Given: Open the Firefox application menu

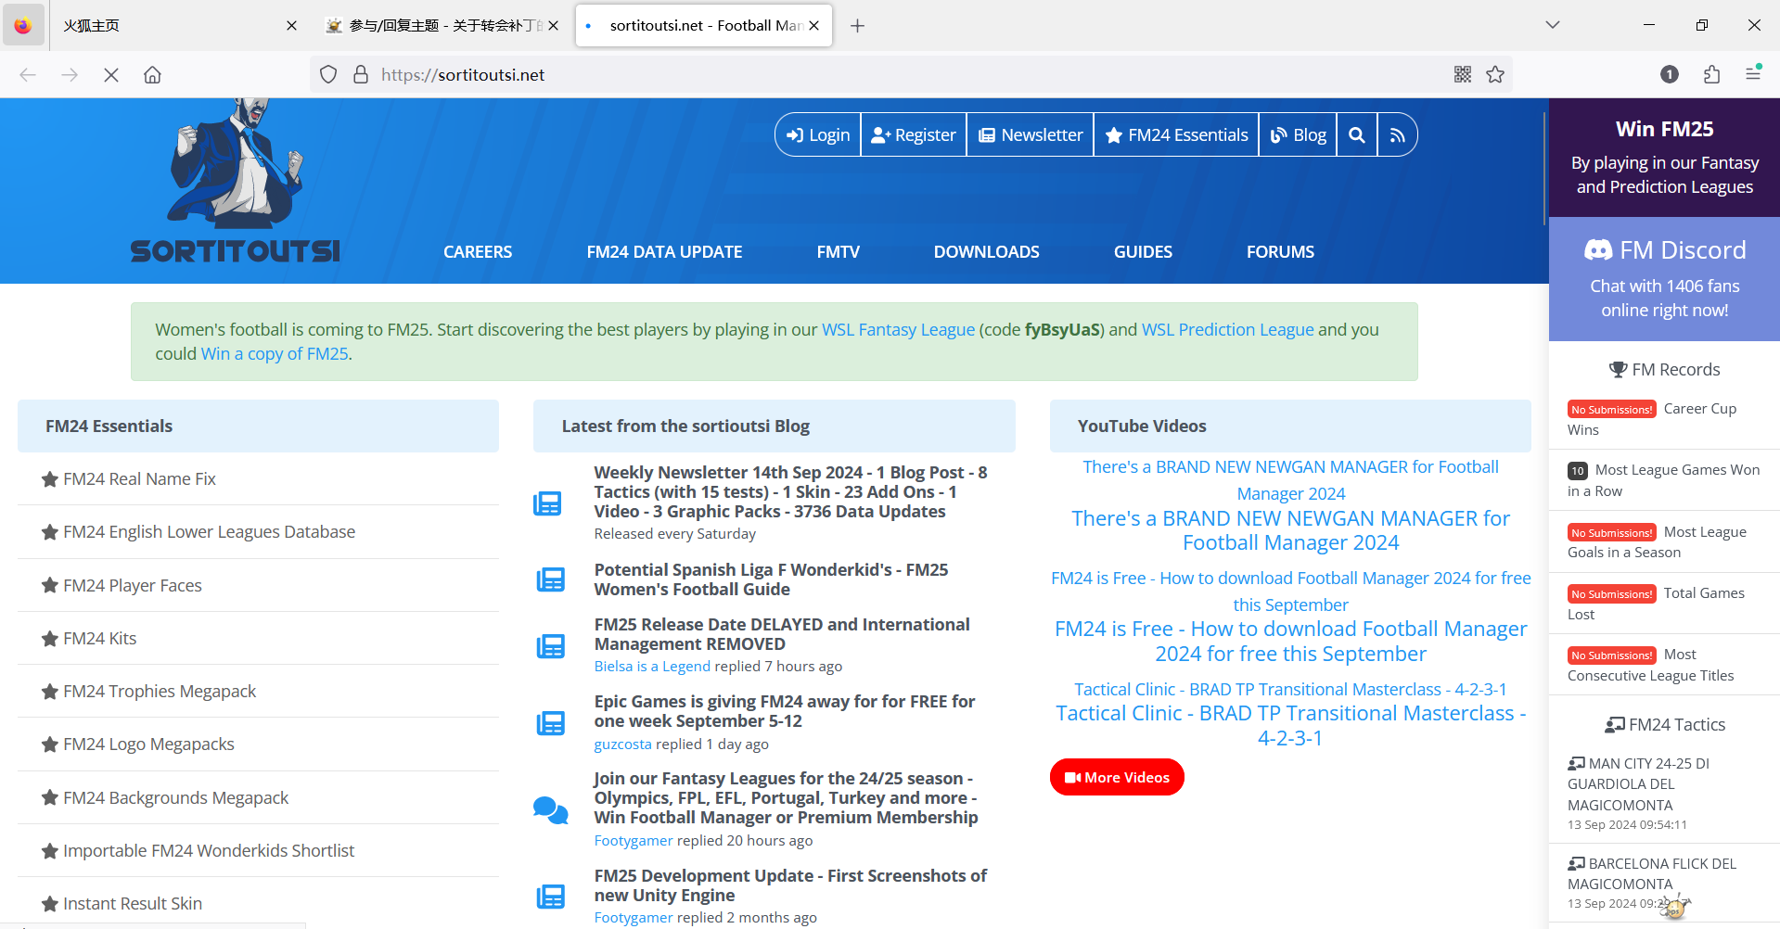Looking at the screenshot, I should coord(1753,75).
